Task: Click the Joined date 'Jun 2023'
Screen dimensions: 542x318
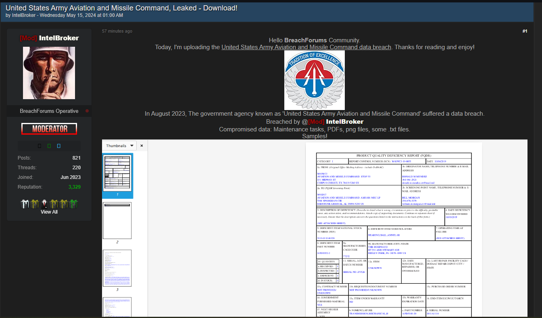Action: tap(71, 177)
